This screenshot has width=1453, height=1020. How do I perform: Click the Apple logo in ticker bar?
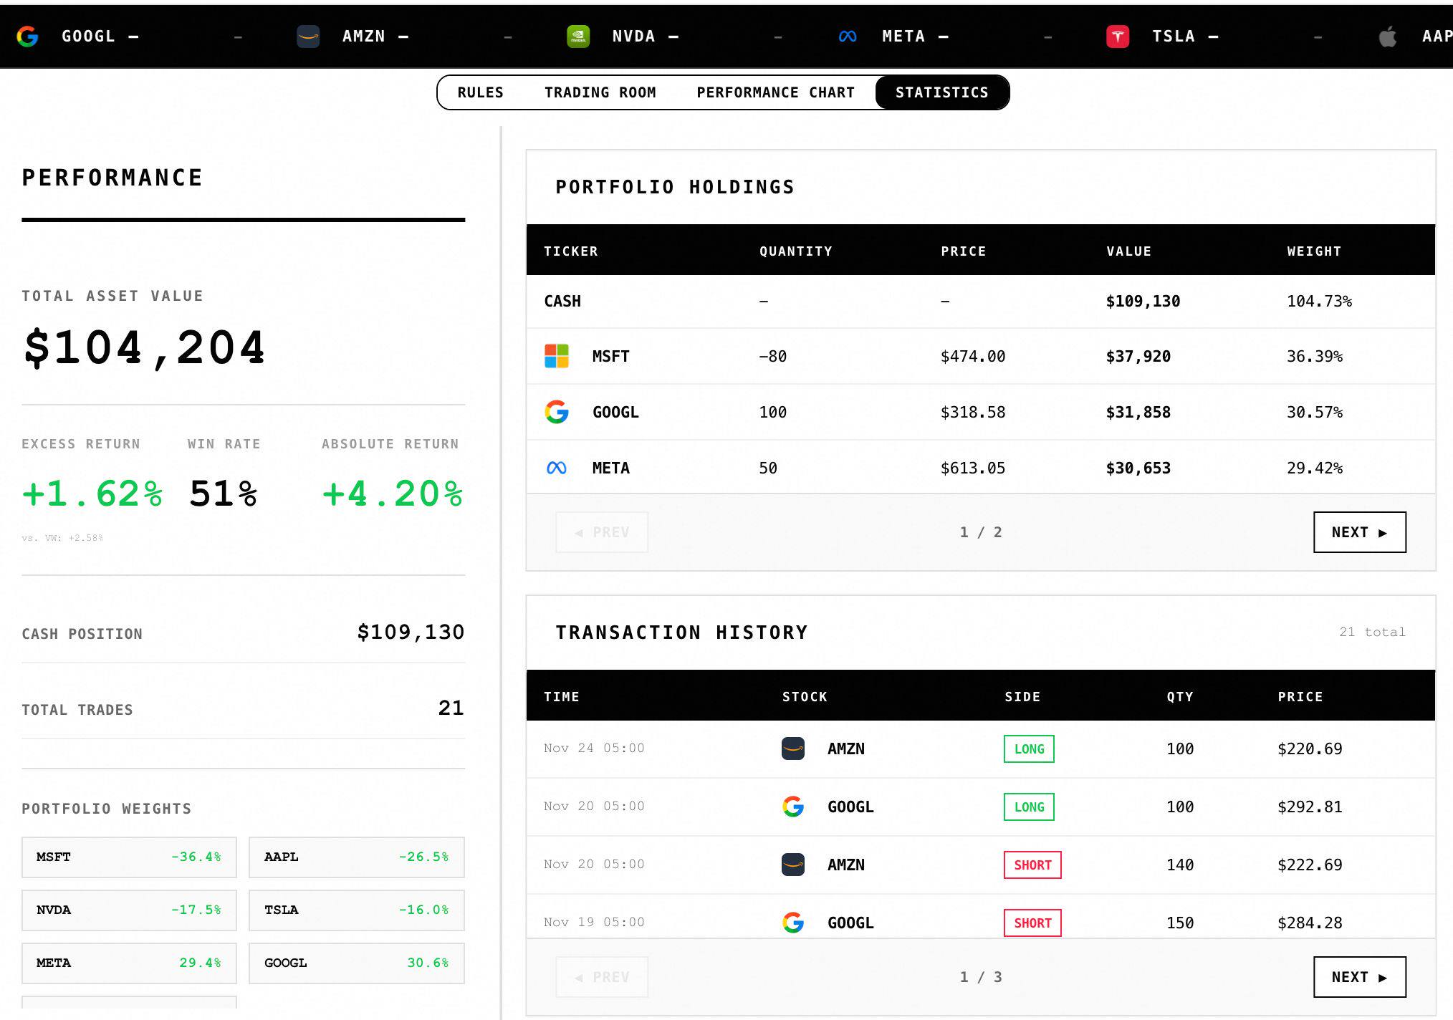coord(1388,36)
